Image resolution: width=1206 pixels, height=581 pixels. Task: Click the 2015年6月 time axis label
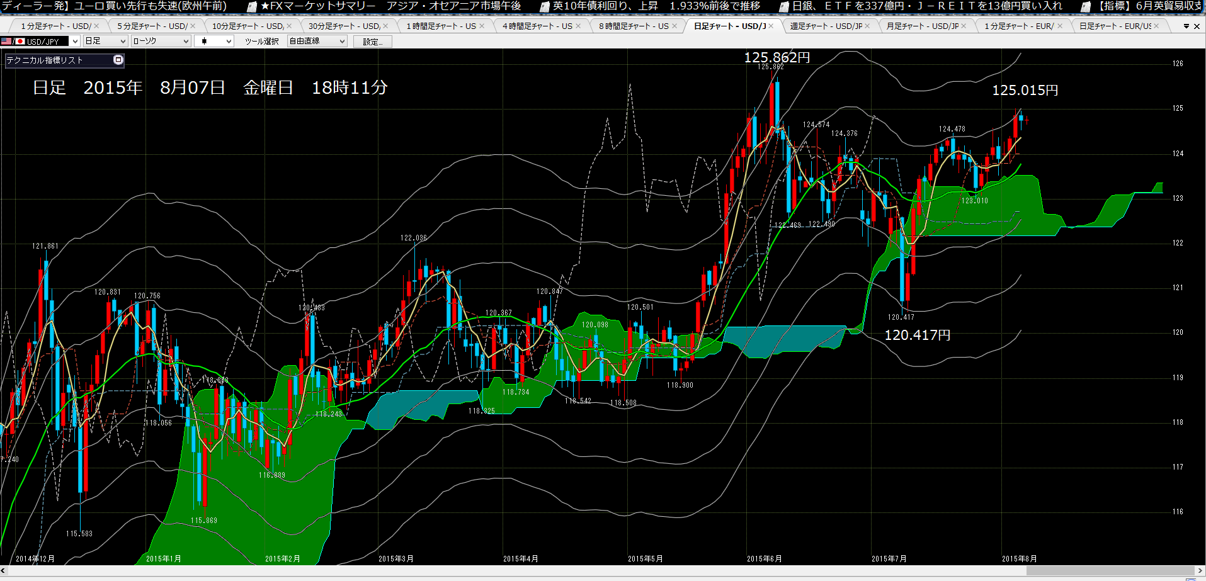(x=764, y=559)
